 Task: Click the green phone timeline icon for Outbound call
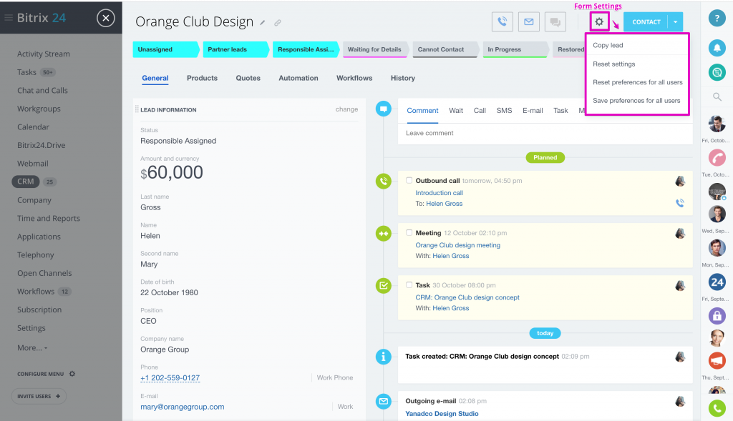pos(384,181)
